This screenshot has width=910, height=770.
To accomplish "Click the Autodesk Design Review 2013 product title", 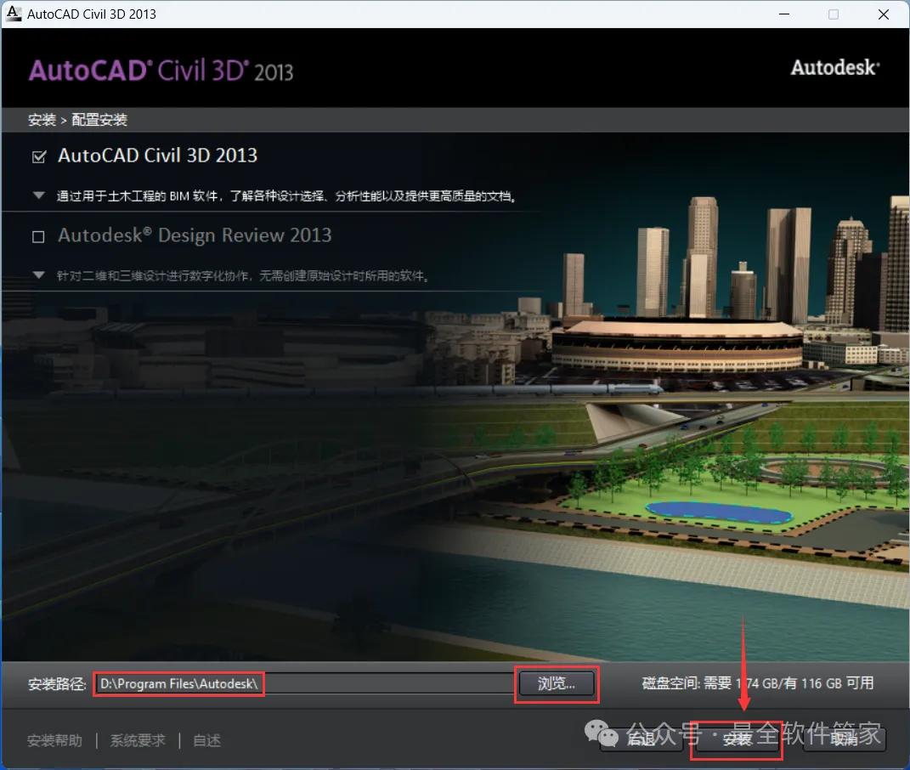I will pos(195,235).
